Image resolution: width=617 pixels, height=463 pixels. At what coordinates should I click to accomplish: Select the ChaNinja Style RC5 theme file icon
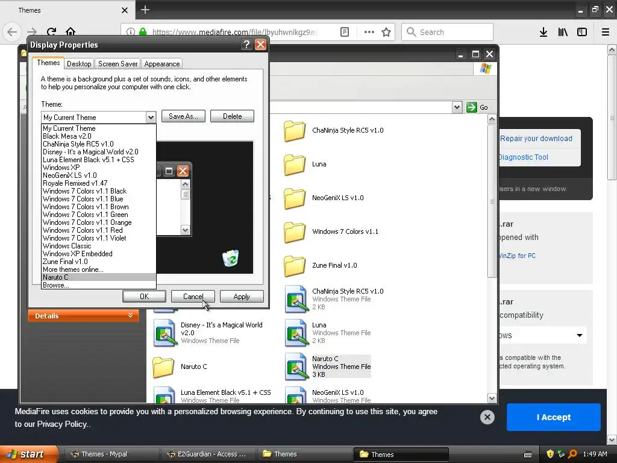point(296,299)
